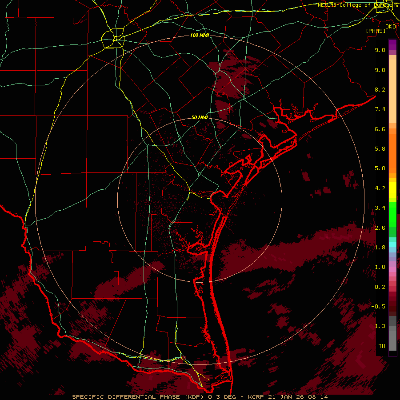The image size is (400, 400).
Task: Click the 50 NMI range ring label
Action: [x=200, y=117]
